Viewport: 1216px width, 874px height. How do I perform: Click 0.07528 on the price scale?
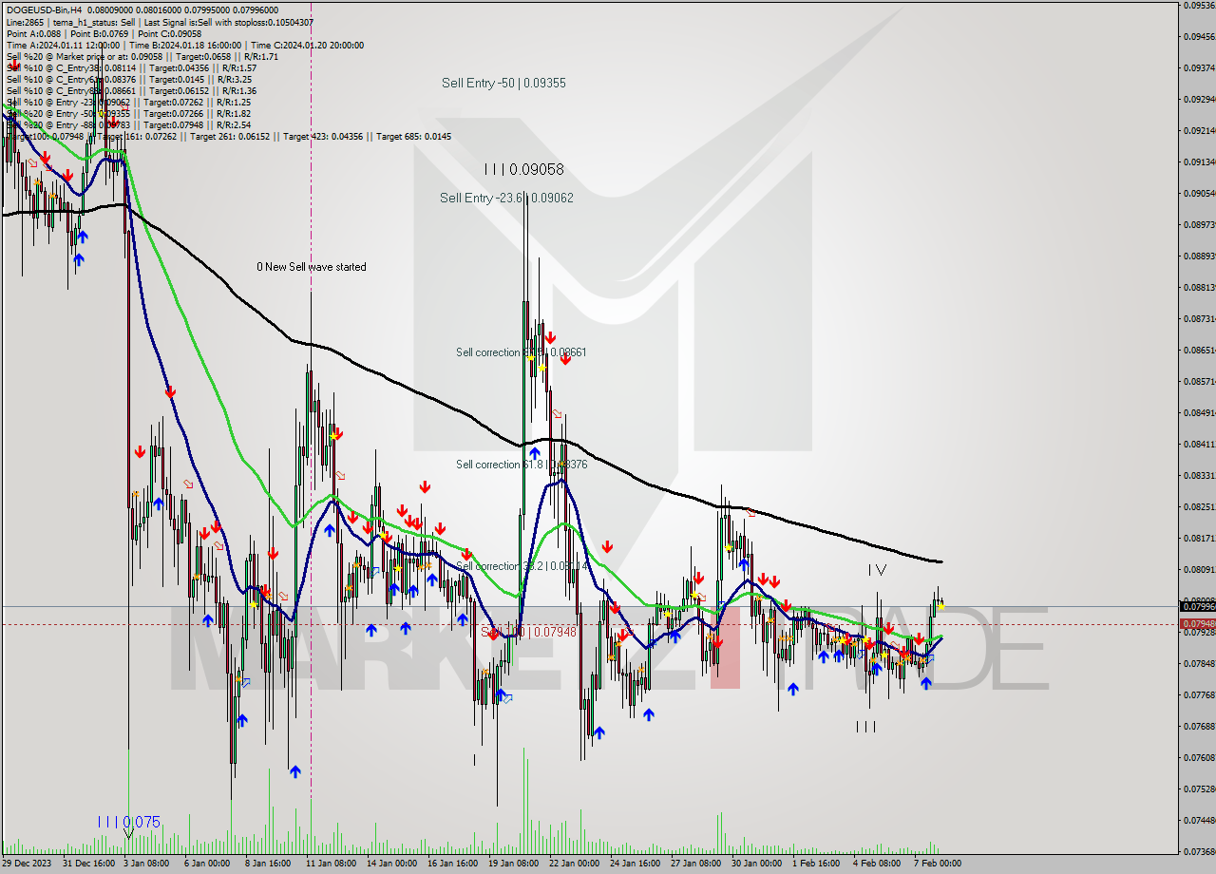[1200, 788]
